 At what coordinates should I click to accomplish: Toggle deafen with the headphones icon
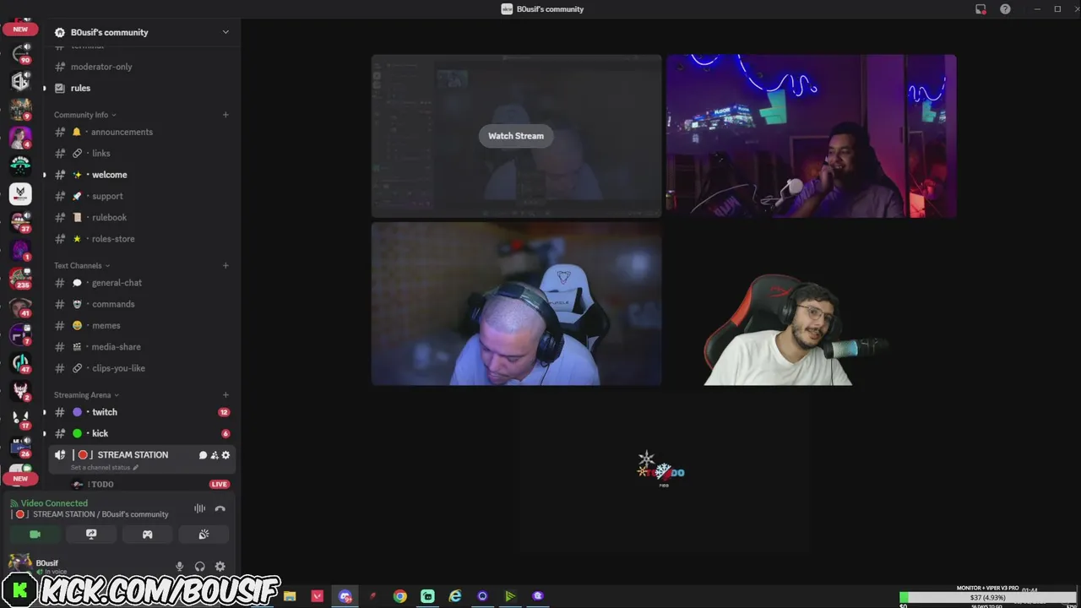[x=200, y=567]
